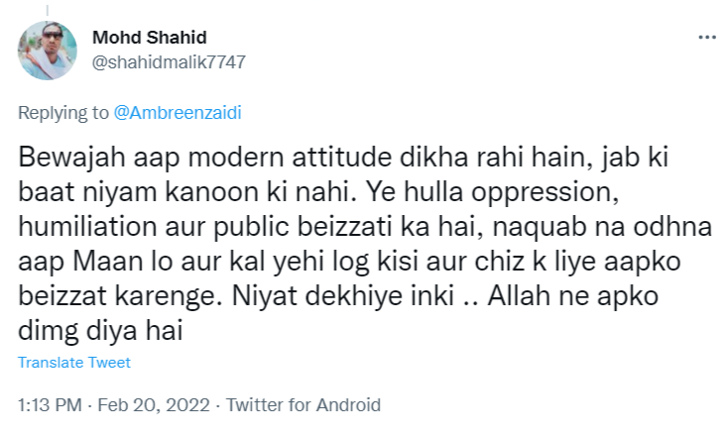
Task: Open the three-dot more options menu
Action: [706, 37]
